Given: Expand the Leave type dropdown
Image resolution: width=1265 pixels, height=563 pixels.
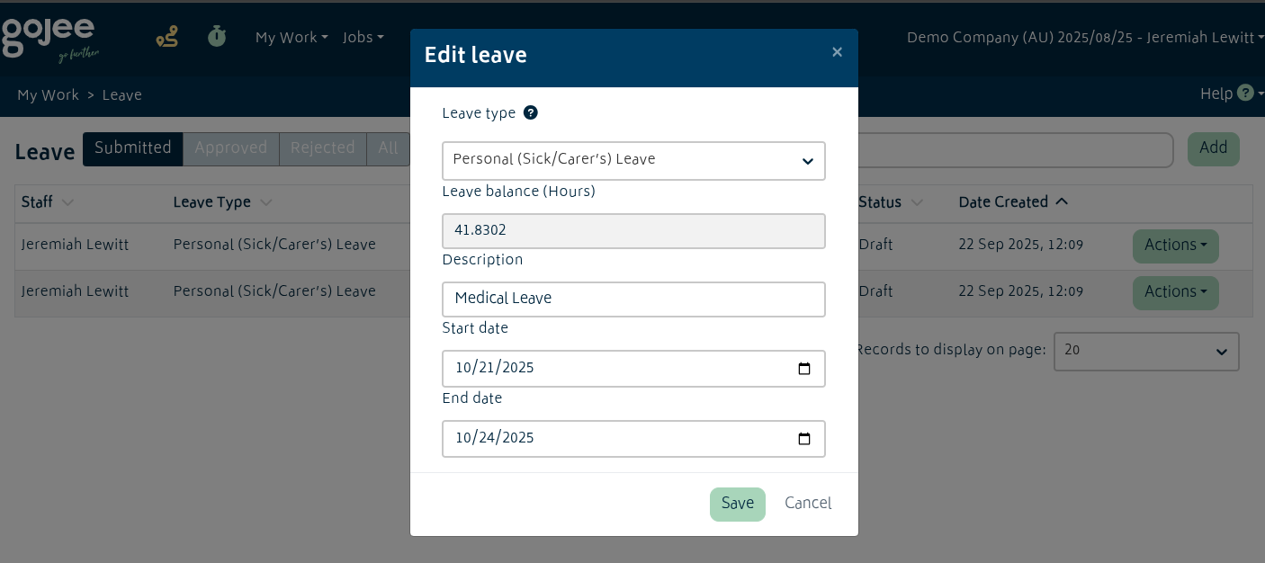Looking at the screenshot, I should [x=633, y=160].
